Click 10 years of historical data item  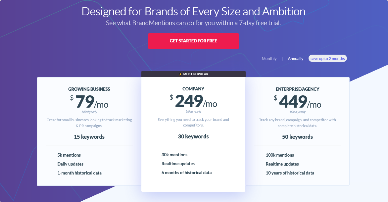tap(290, 173)
